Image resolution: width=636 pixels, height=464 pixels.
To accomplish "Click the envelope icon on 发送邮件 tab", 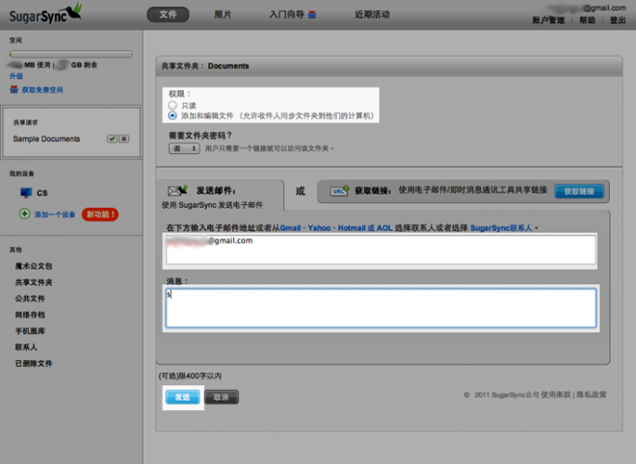I will click(176, 192).
